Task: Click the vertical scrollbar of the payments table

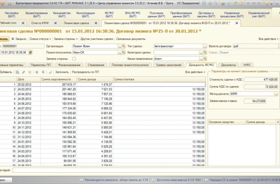Action: pos(206,123)
